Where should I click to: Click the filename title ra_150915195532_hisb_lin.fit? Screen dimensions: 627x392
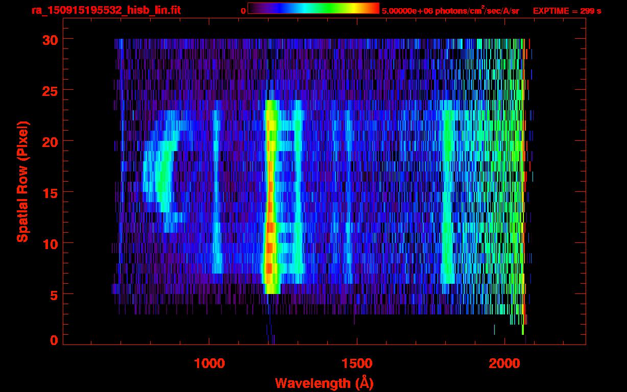(x=106, y=11)
